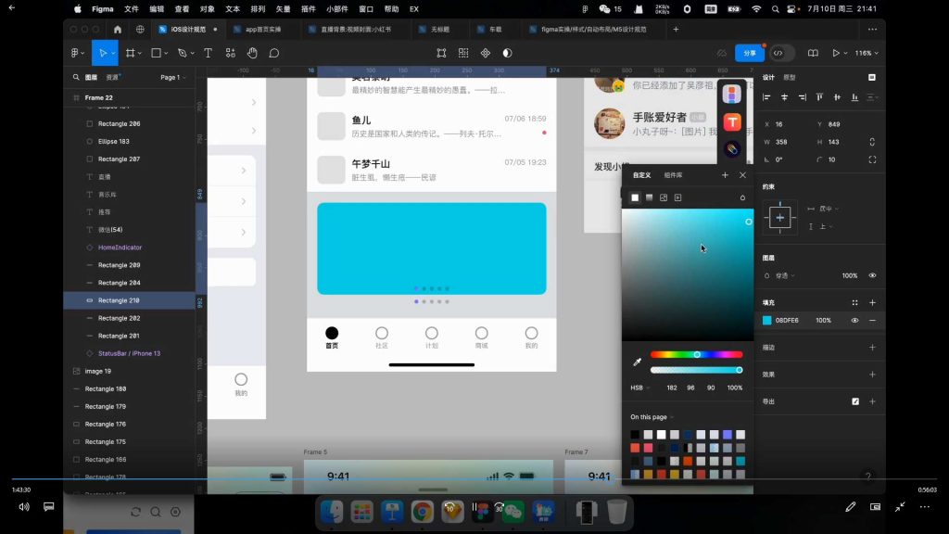The height and width of the screenshot is (534, 949).
Task: Select the Hand tool
Action: [x=251, y=53]
